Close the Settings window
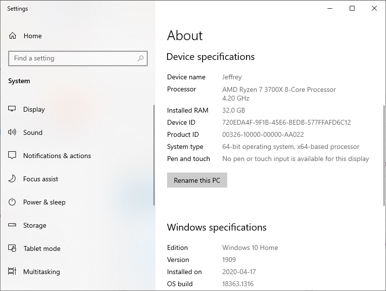 point(374,8)
